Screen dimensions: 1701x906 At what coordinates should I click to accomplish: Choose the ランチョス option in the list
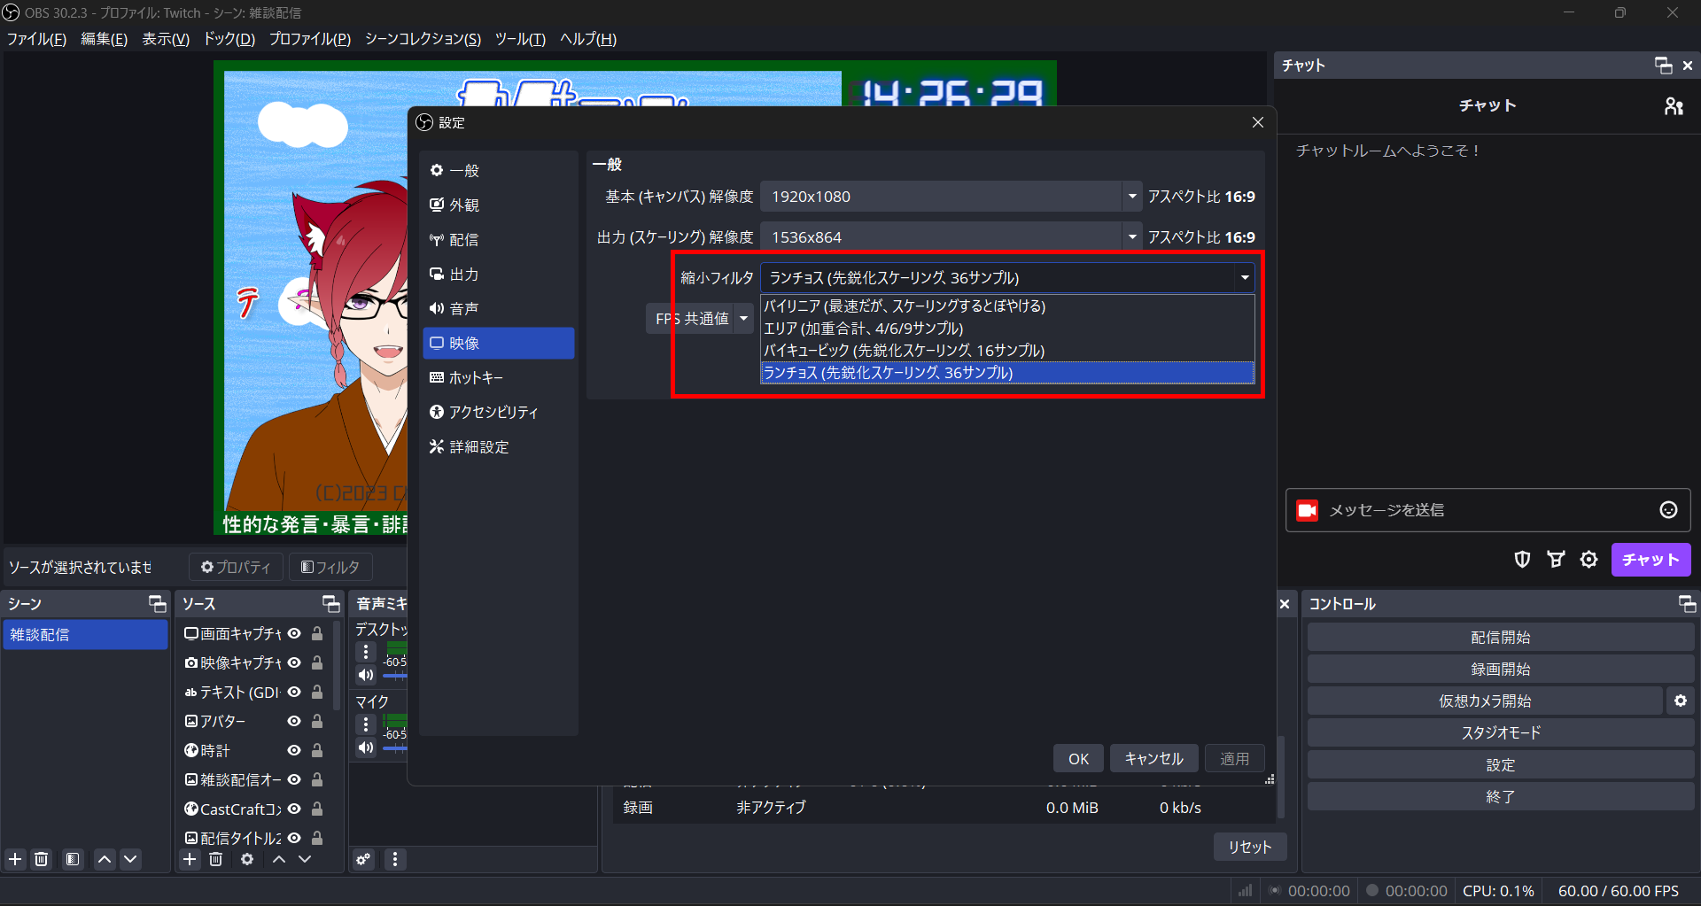pos(1007,372)
